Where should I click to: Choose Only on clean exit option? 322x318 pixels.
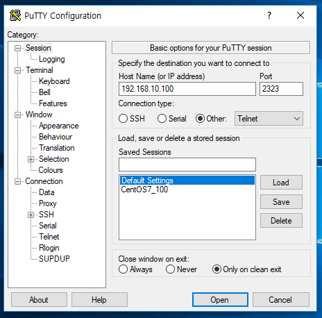(217, 269)
